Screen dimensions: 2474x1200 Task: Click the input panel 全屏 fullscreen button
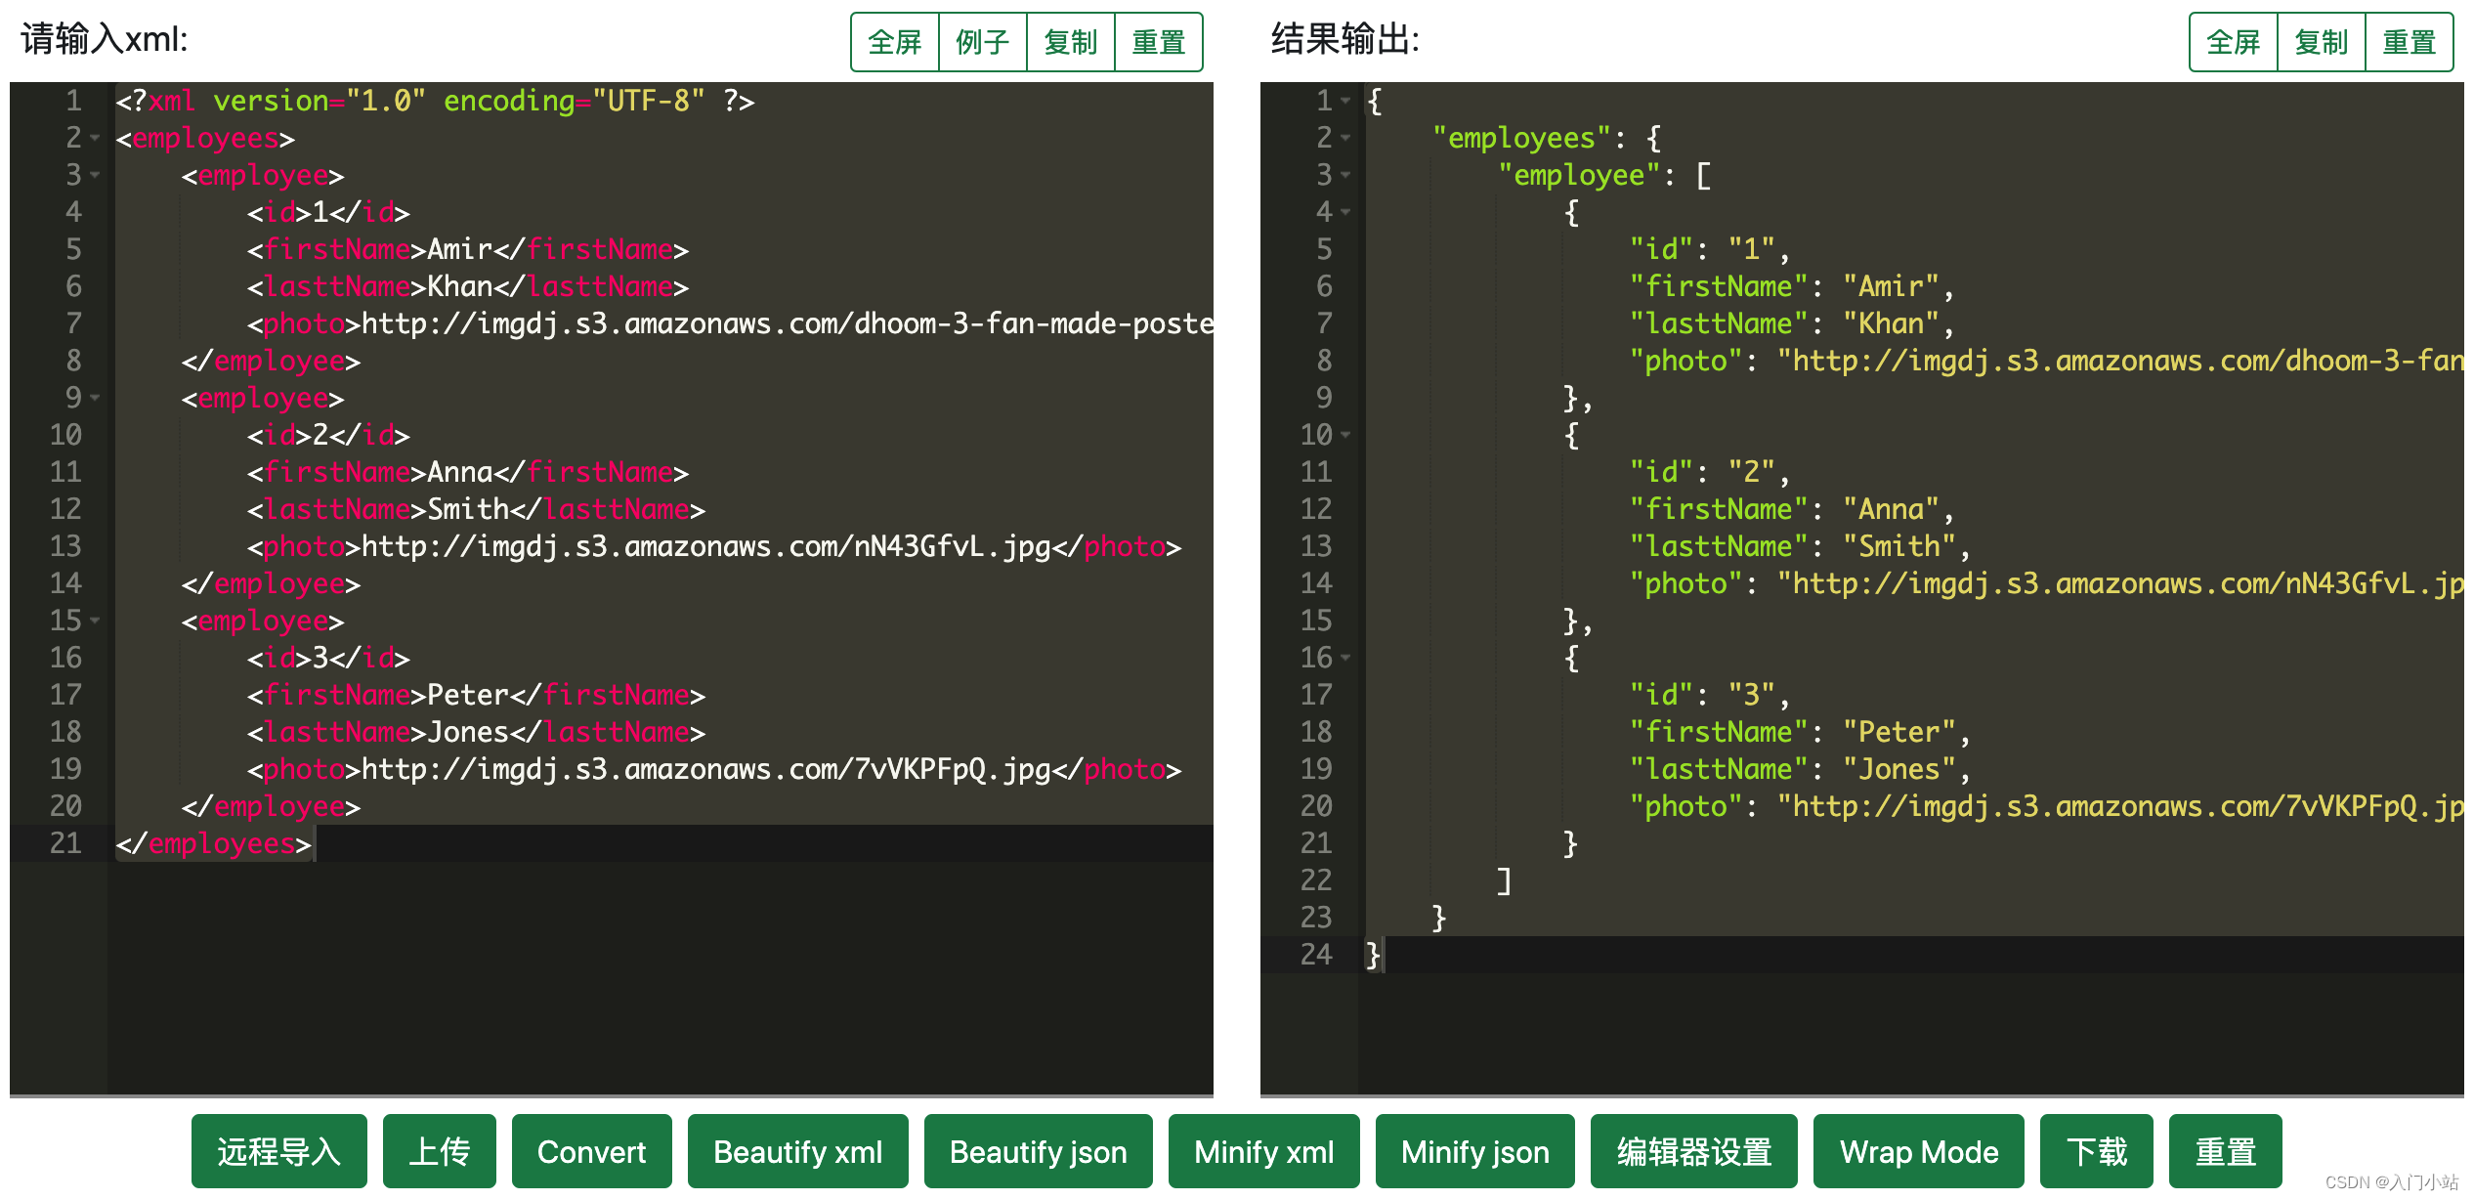click(895, 42)
